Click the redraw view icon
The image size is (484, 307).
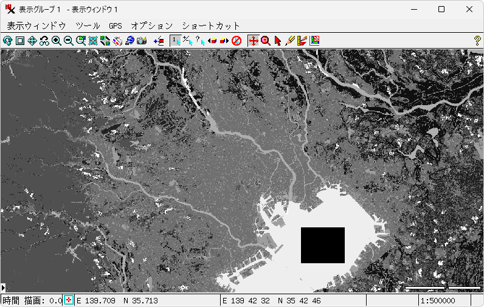8,41
